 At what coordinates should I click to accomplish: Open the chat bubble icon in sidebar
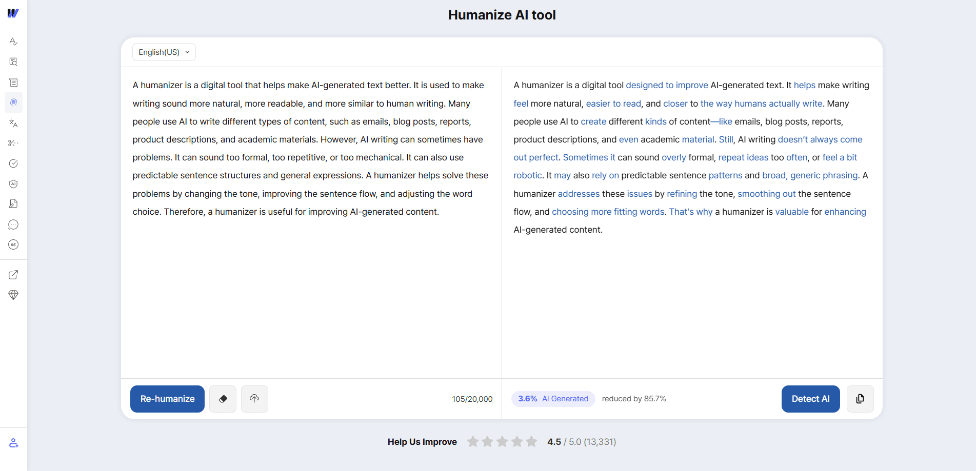point(13,224)
